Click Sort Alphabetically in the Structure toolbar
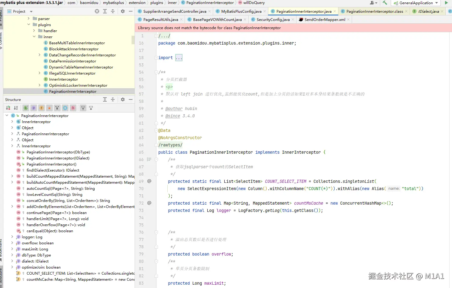The image size is (452, 288). click(16, 108)
